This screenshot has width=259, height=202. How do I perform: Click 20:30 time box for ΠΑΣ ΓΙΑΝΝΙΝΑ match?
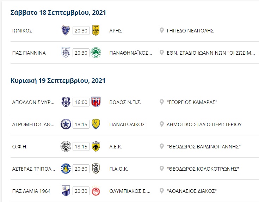click(x=81, y=53)
